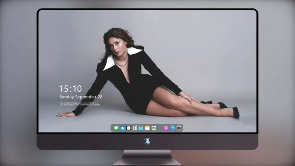Click the Sunday September 28 date
This screenshot has height=166, width=295.
click(x=81, y=97)
